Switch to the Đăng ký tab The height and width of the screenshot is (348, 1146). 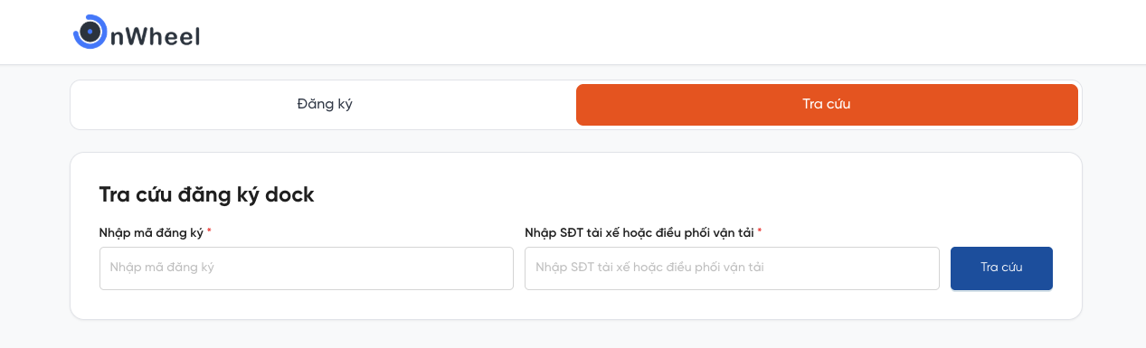(325, 104)
